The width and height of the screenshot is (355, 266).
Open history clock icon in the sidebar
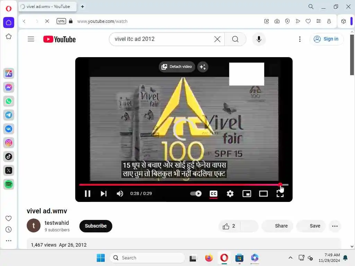pos(8,230)
